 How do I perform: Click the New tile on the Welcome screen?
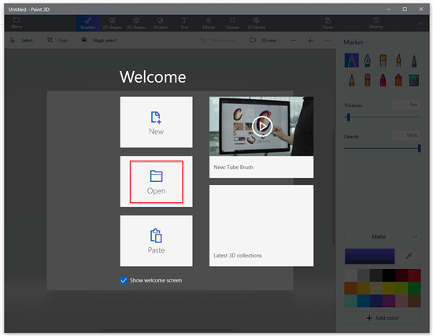pos(157,122)
